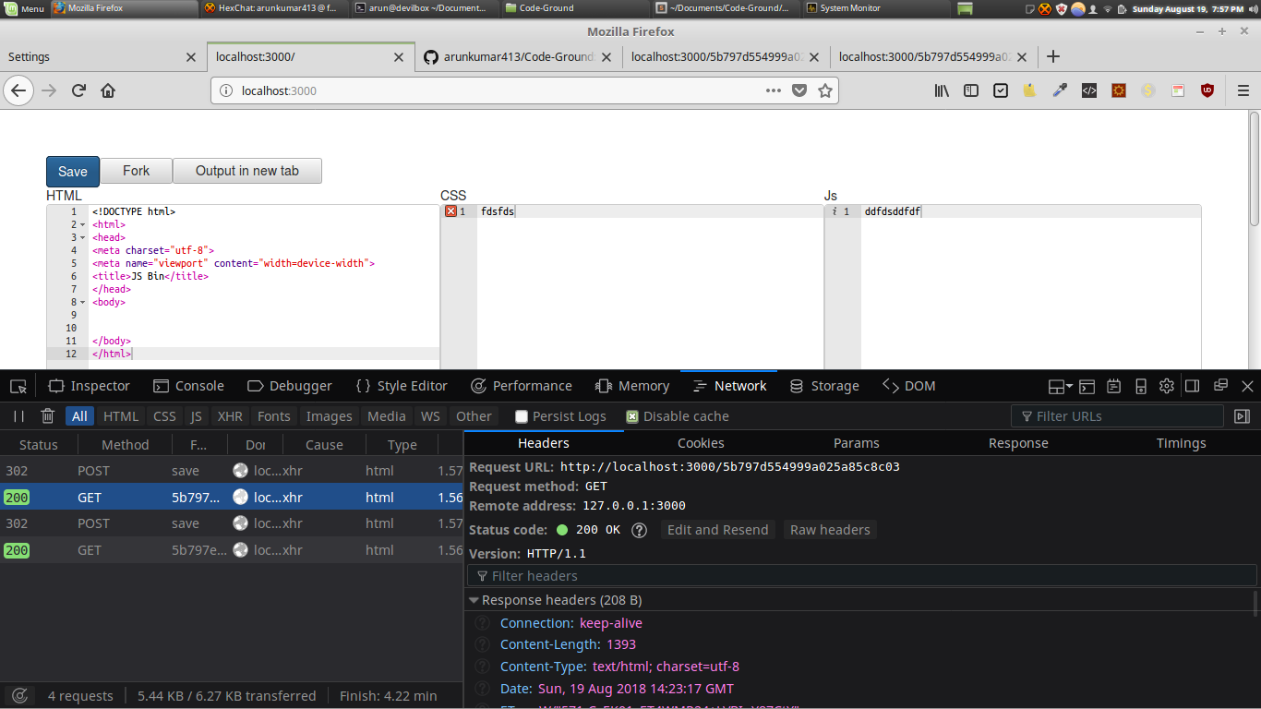Screen dimensions: 1261x709
Task: Close the developer tools panel
Action: point(1247,386)
